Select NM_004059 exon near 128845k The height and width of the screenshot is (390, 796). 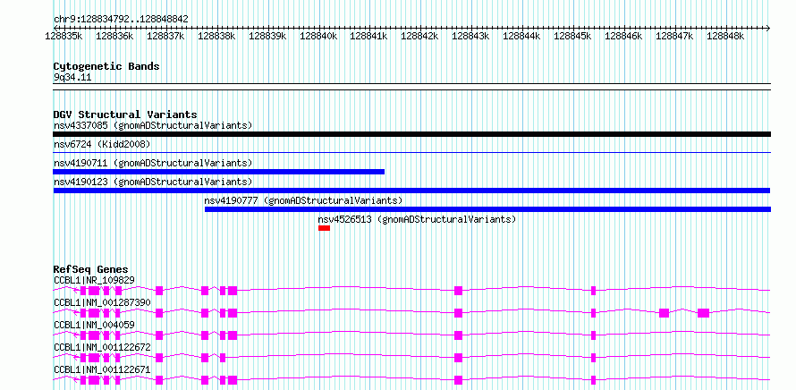pos(594,335)
